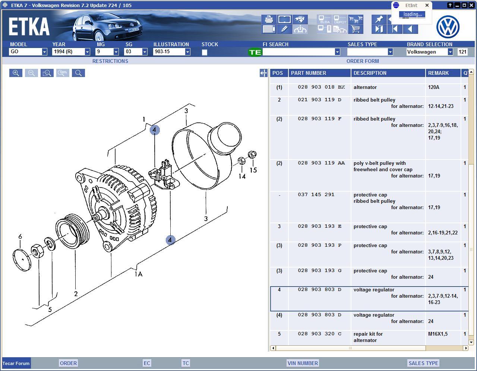Viewport: 477px width, 371px height.
Task: Click the computer-to-server connection icon
Action: tap(325, 29)
